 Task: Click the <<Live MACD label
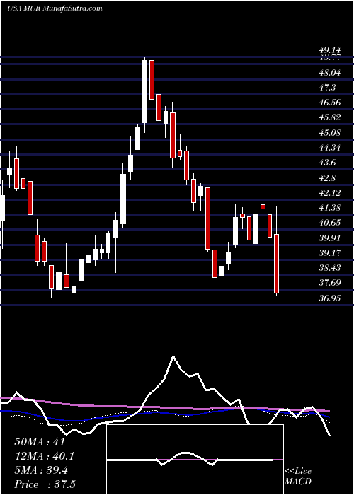[298, 477]
